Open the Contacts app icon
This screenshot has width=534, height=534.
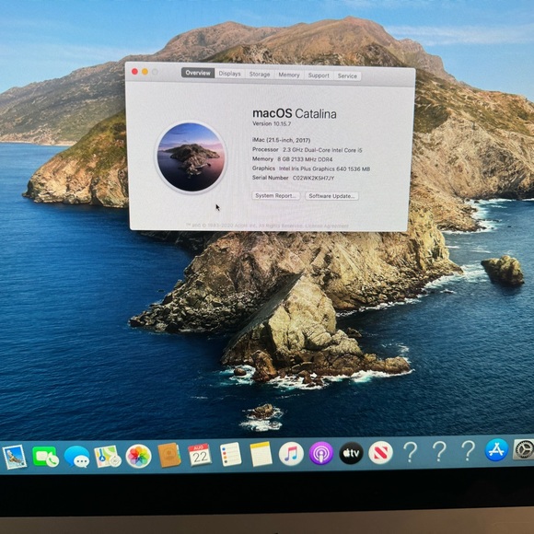tap(169, 455)
